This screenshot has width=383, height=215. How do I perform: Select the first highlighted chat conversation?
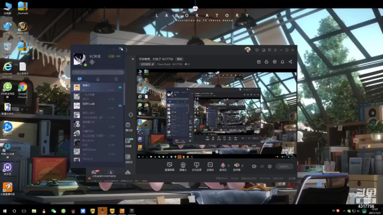tap(98, 87)
